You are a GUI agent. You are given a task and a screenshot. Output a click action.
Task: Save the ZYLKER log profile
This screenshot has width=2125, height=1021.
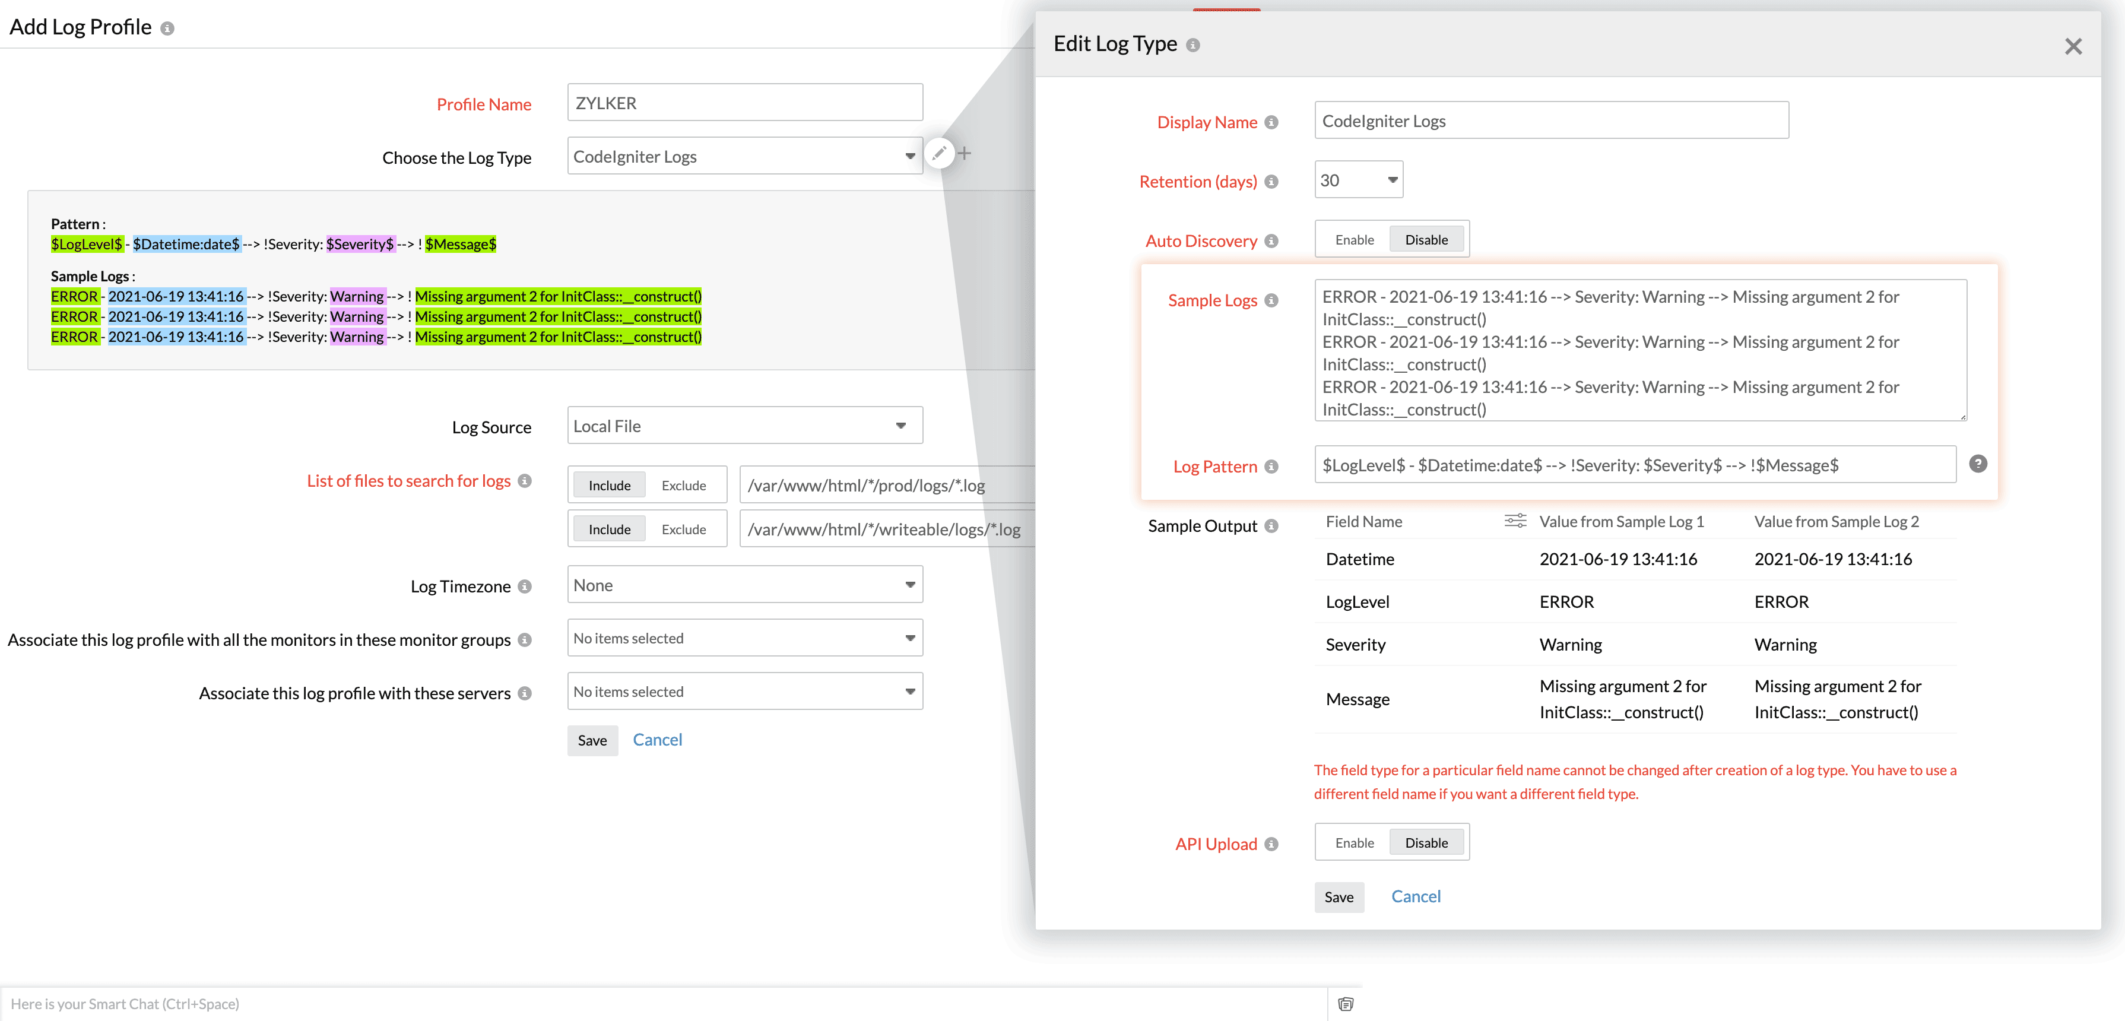pyautogui.click(x=592, y=740)
